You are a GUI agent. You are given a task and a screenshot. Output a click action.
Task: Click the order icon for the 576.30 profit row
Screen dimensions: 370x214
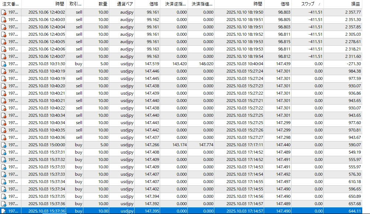[x=4, y=175]
